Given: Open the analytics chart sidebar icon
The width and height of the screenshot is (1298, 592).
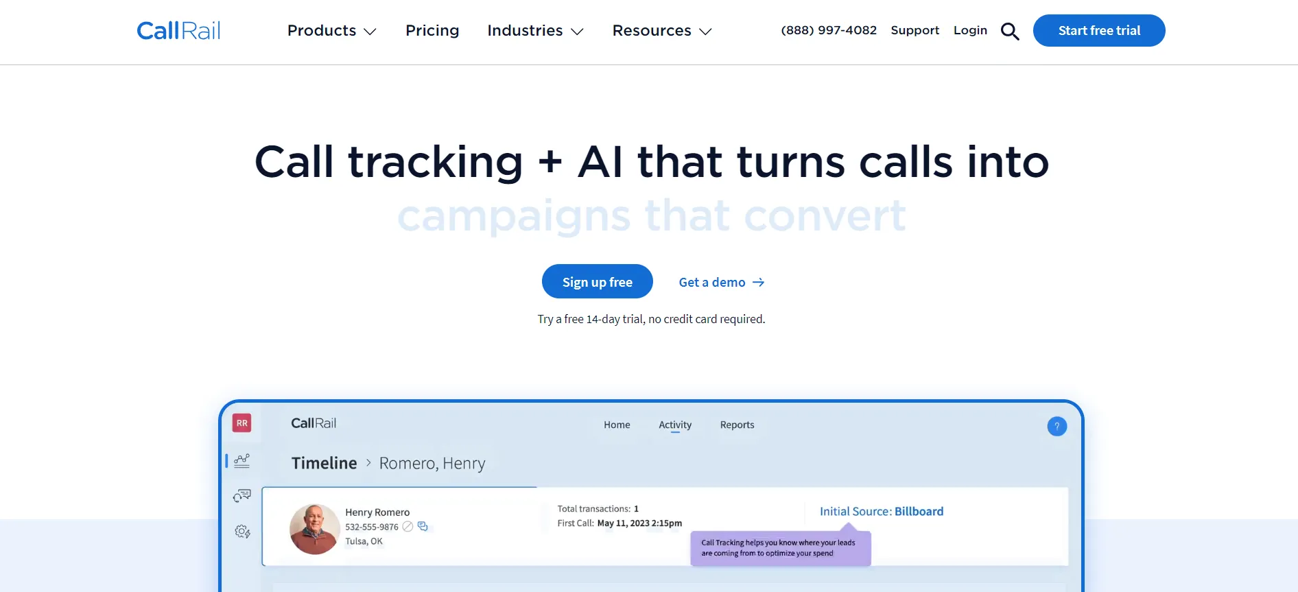Looking at the screenshot, I should click(242, 461).
